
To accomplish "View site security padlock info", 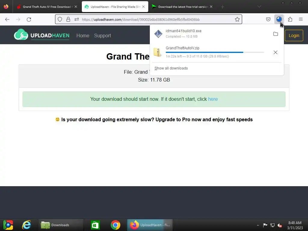I will [68, 19].
